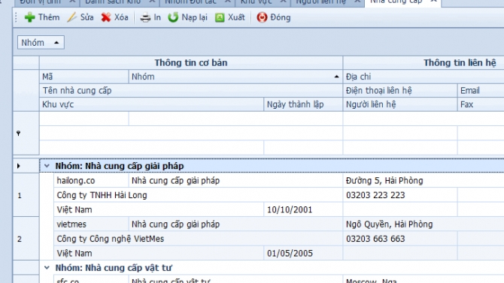
Task: Collapse group Nhà cung cấp vật tư
Action: [x=47, y=267]
